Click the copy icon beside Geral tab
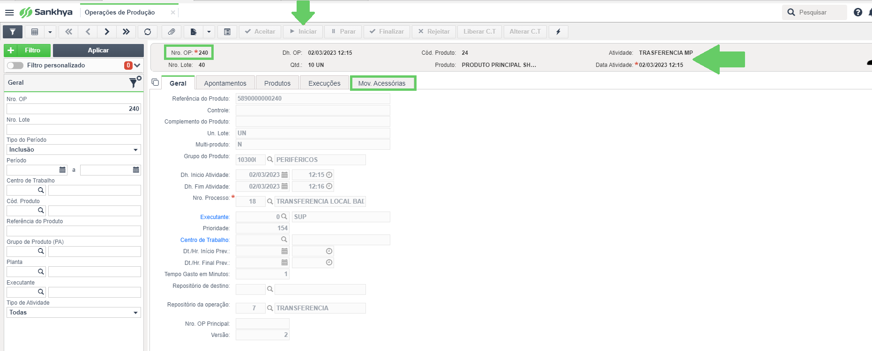 [156, 82]
